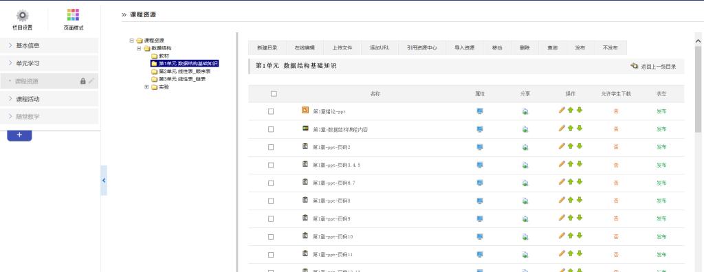Open 页面样式 color grid icon
Viewport: 704px width, 272px height.
73,15
